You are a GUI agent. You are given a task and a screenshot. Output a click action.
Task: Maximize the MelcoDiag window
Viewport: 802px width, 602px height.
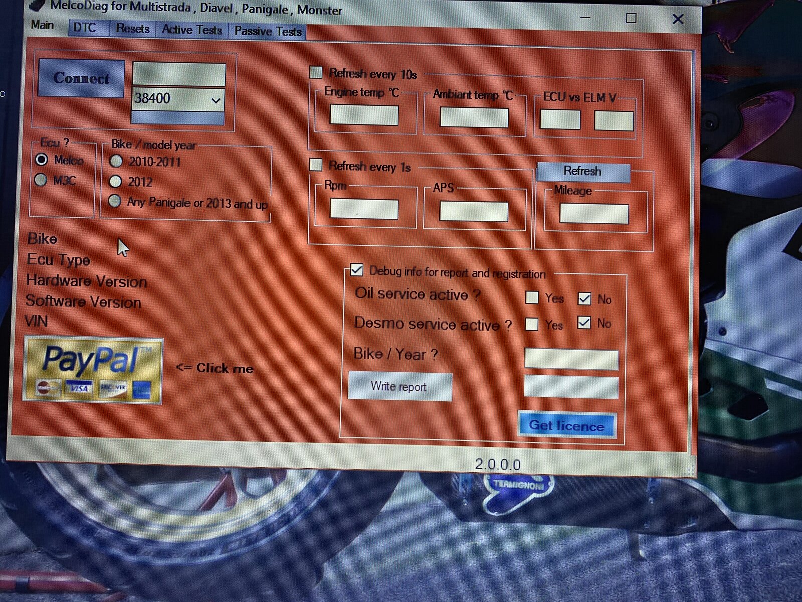[631, 19]
